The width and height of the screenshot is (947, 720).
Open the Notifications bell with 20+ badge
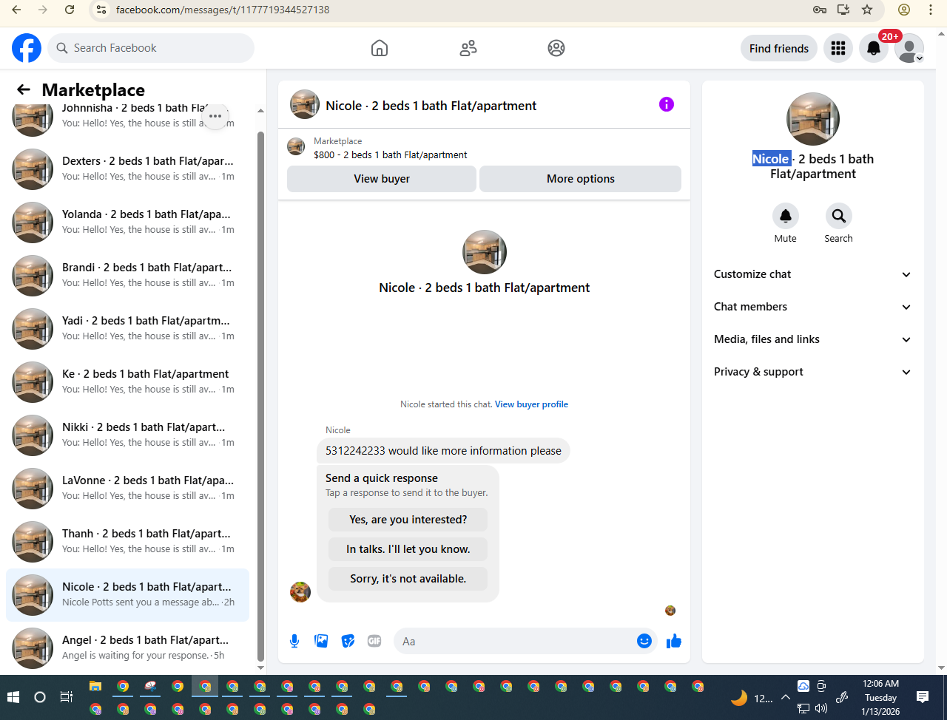(874, 48)
